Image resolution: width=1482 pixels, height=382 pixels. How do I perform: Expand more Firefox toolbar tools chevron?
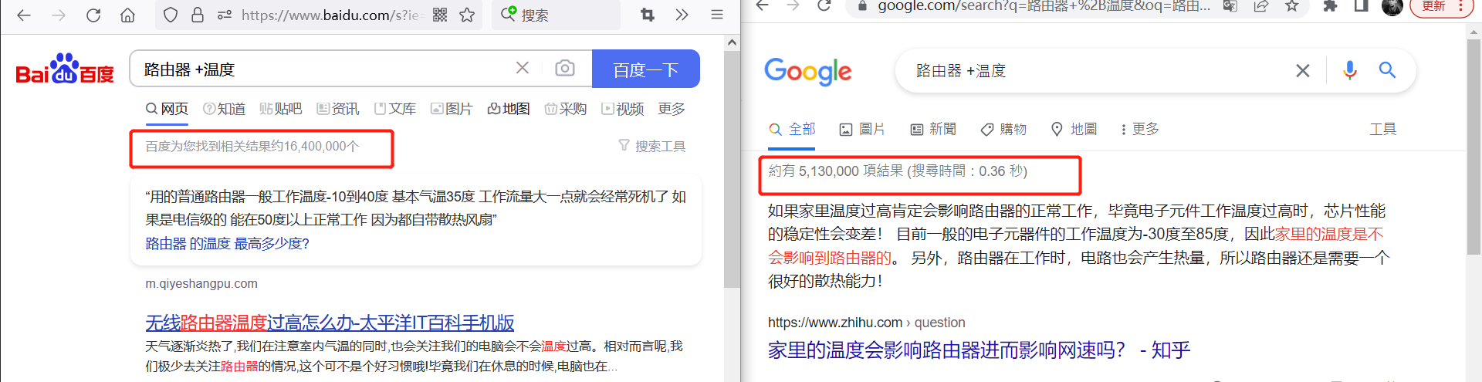coord(682,15)
